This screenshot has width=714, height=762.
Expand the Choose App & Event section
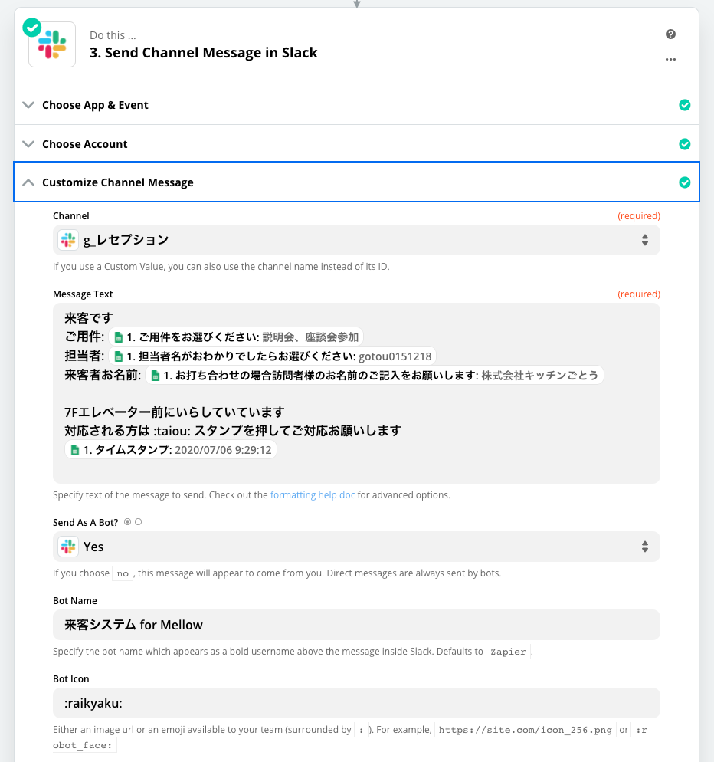(28, 105)
